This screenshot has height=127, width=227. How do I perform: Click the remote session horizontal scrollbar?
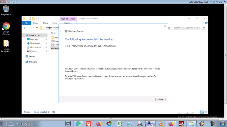click(x=111, y=119)
